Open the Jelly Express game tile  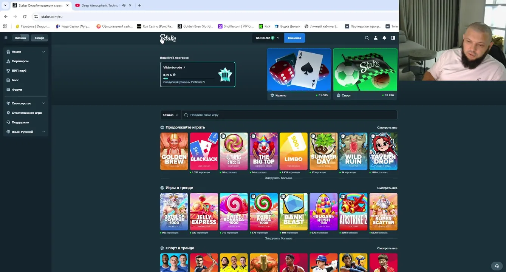204,212
